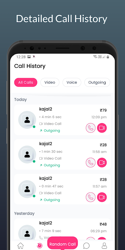Screen dimensions: 125x250
Task: Tap voice call icon for 12:09 pm call
Action: click(x=91, y=128)
